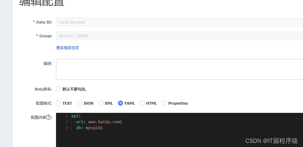Click into the 描述 text area

180,69
